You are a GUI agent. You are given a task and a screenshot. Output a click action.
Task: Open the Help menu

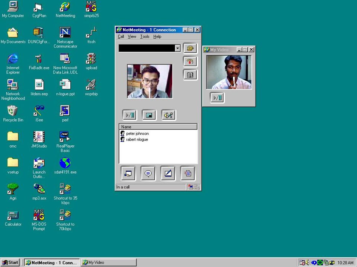click(157, 37)
